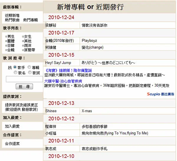Click the Scupio 酷比廣告 logo

click(160, 94)
